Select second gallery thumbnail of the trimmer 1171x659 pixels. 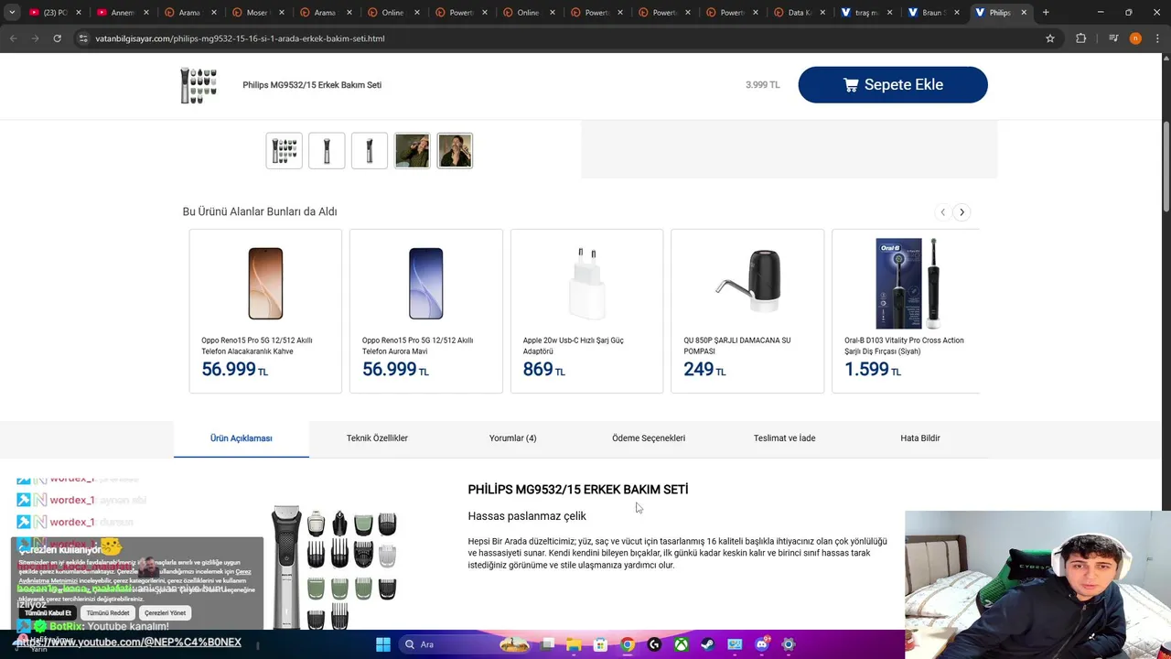click(327, 151)
